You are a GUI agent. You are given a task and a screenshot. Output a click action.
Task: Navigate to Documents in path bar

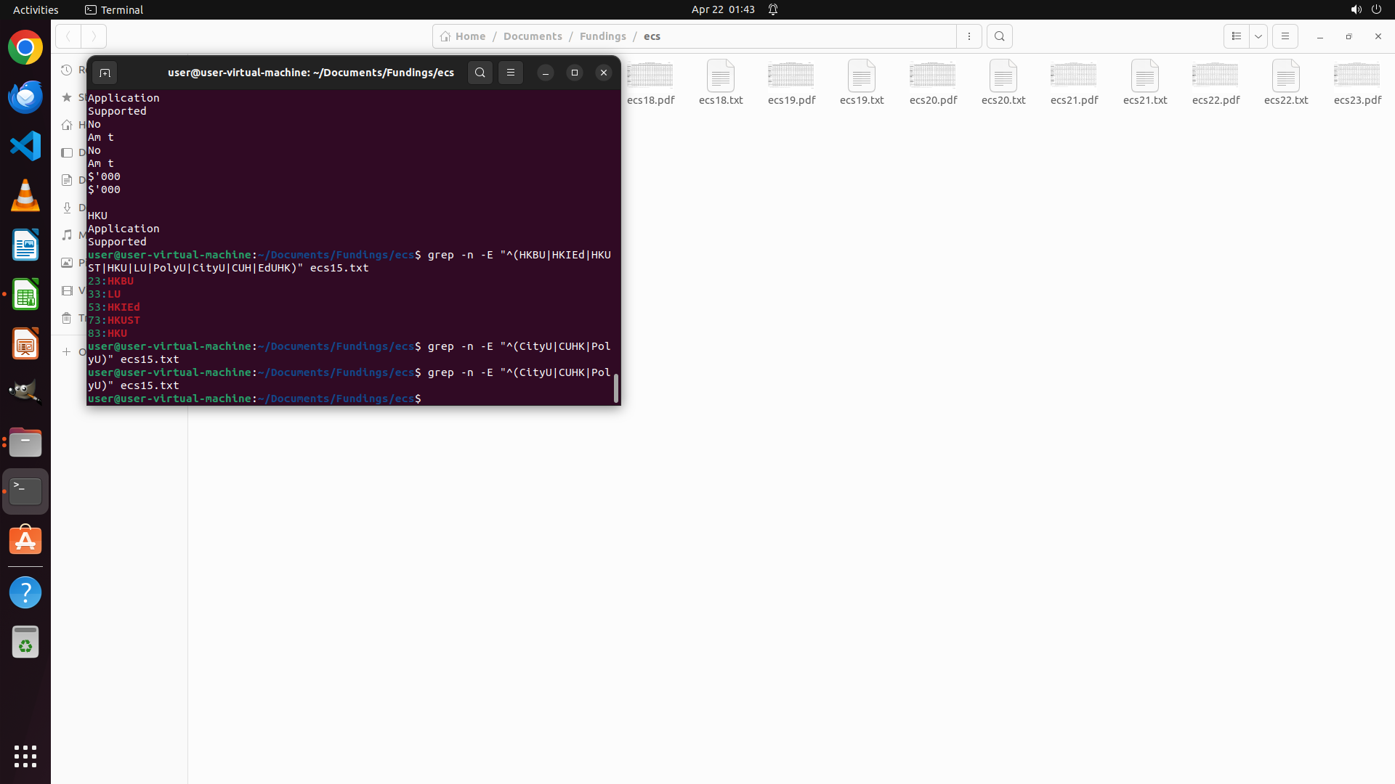click(x=532, y=36)
